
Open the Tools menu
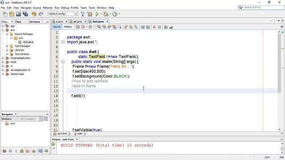tap(92, 8)
